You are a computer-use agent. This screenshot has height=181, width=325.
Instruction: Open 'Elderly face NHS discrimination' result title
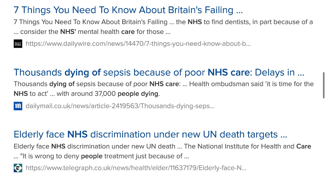150,134
